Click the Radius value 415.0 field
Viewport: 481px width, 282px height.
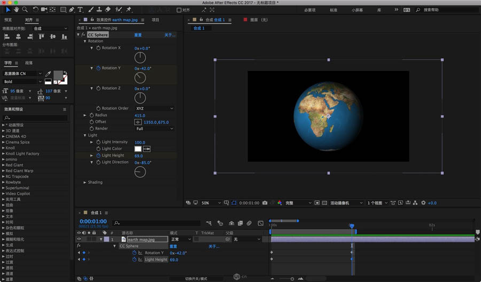[140, 115]
